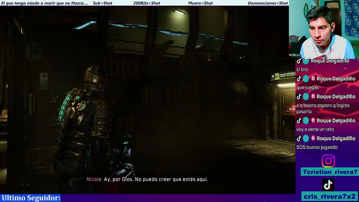Click TikTok icon on chat line above 'a q bueno espero'
359x202 pixels.
[299, 97]
